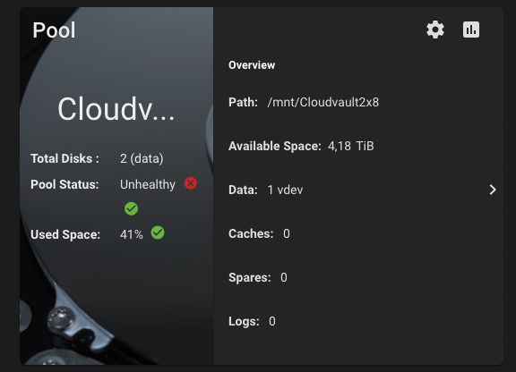Select the Available Space 4,18 TiB row
This screenshot has height=372, width=516.
tap(358, 146)
